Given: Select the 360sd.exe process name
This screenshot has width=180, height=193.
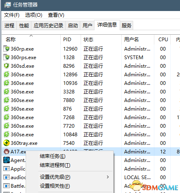Looking at the screenshot, I should (22, 66).
